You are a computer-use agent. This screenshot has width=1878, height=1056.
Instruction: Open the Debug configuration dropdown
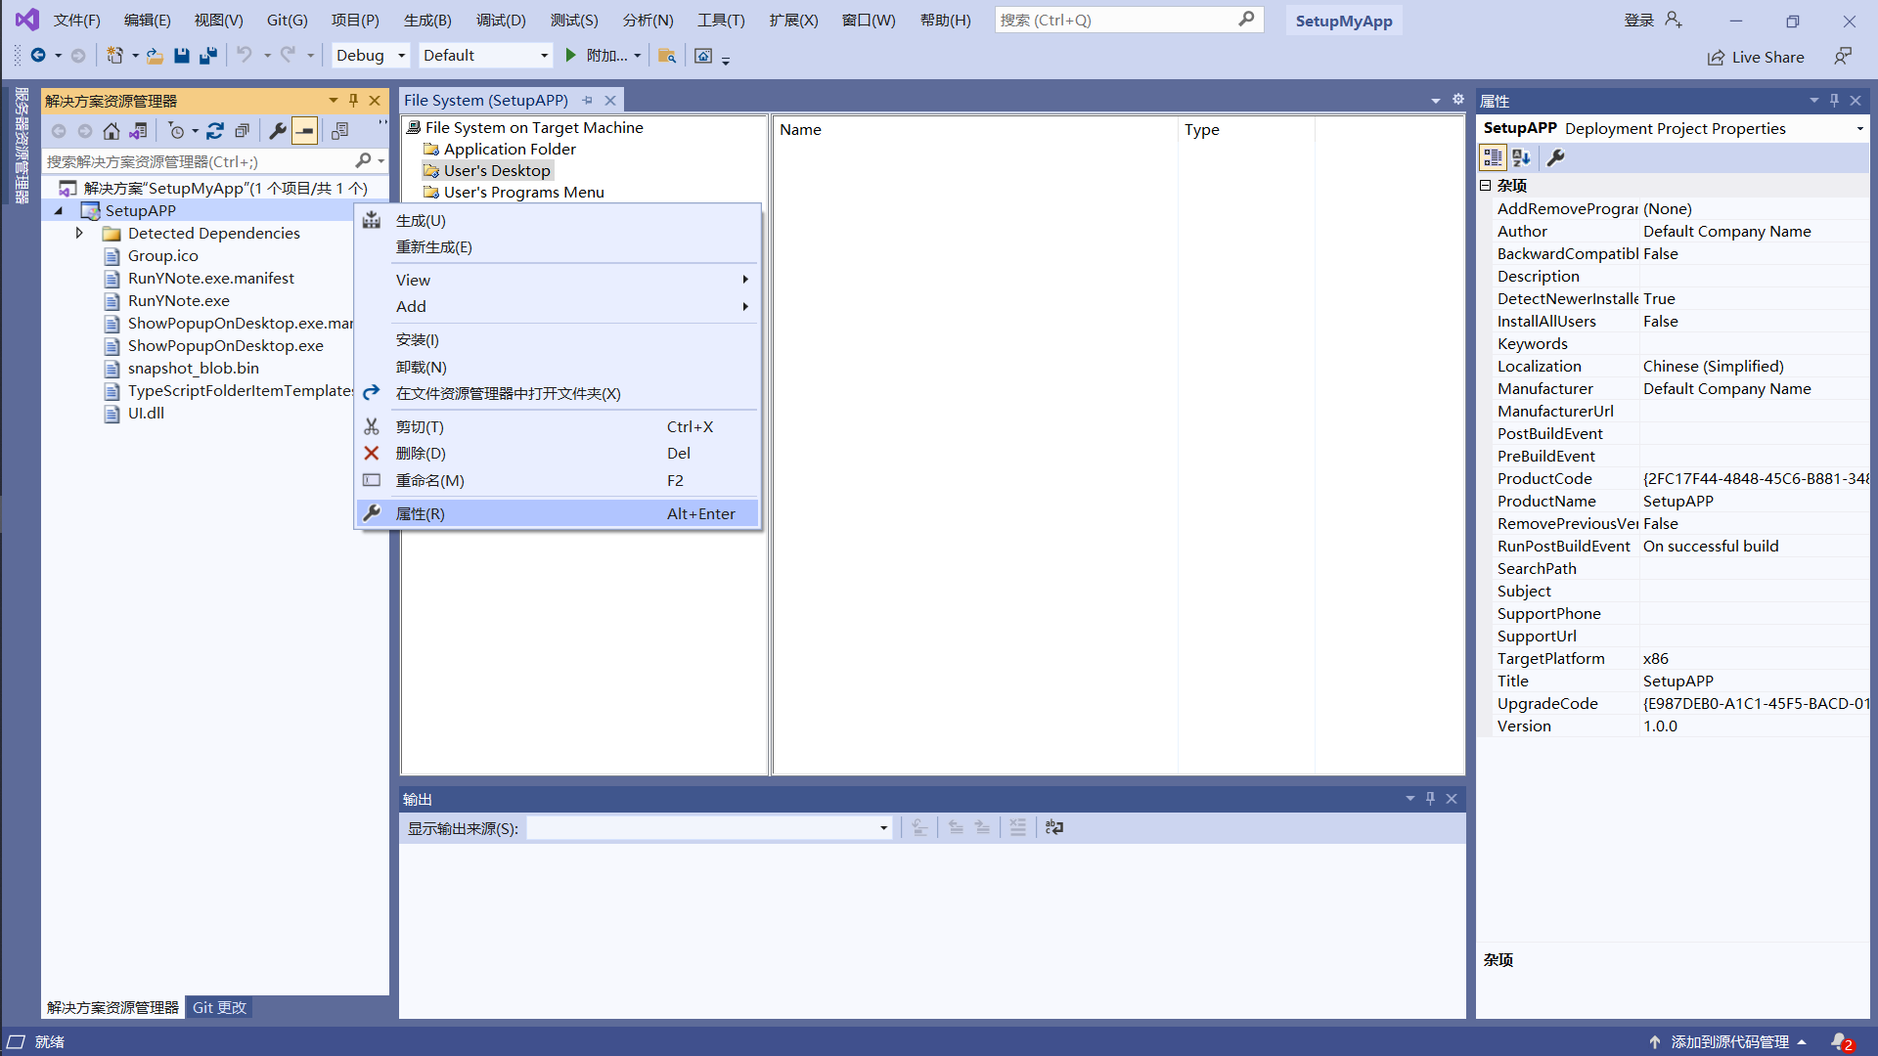pos(371,56)
